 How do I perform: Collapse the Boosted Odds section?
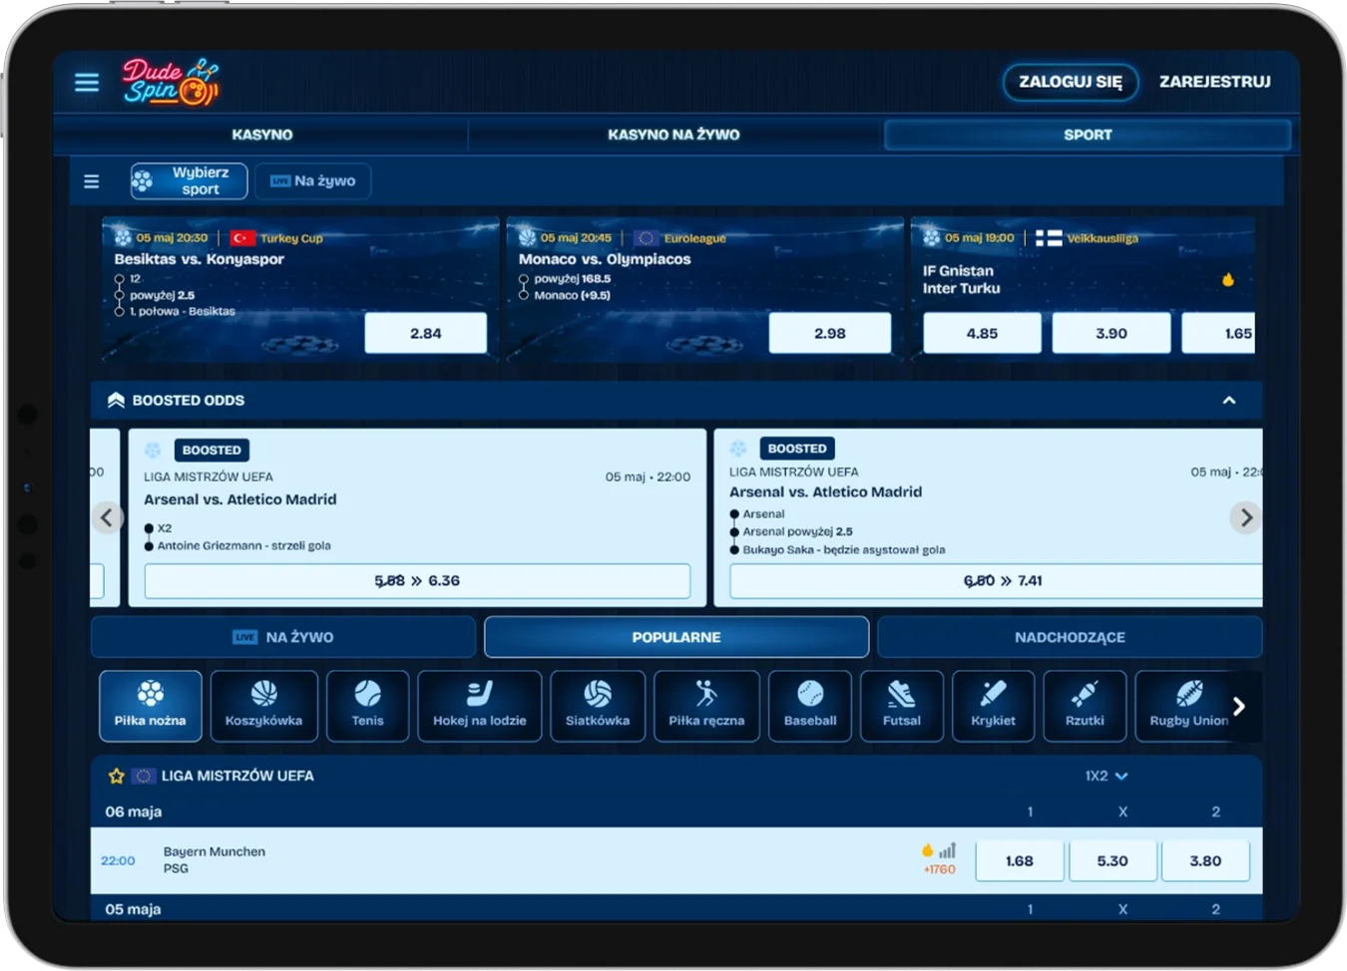pyautogui.click(x=1229, y=400)
